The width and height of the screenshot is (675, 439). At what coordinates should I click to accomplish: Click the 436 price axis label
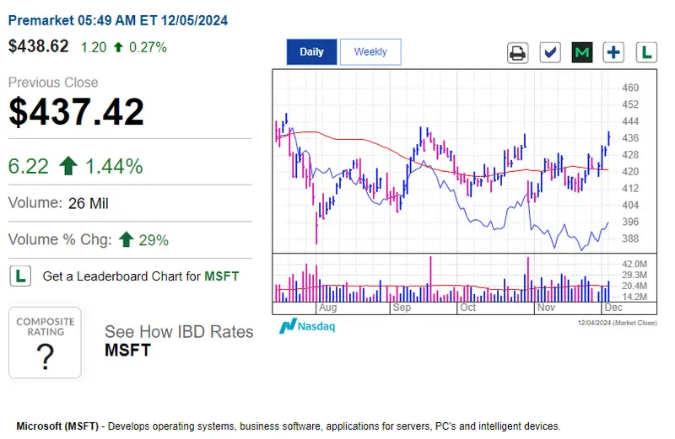pyautogui.click(x=630, y=138)
